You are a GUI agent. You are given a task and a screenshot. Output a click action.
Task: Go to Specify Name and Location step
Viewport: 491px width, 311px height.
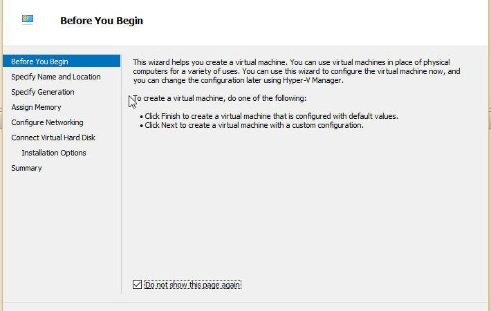tap(55, 77)
